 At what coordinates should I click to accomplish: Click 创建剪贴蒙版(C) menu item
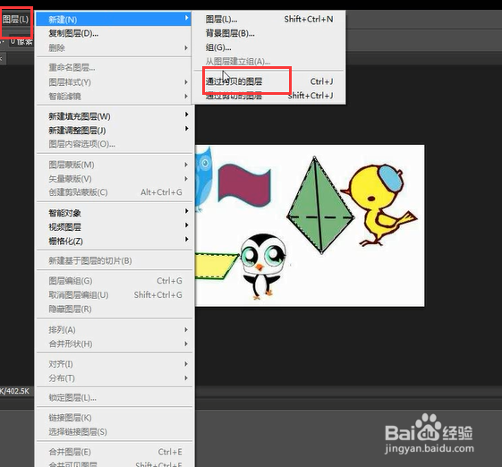[114, 192]
